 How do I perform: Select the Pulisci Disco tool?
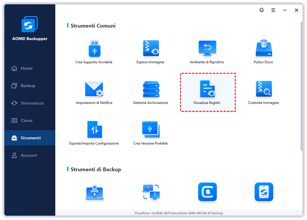coord(263,52)
